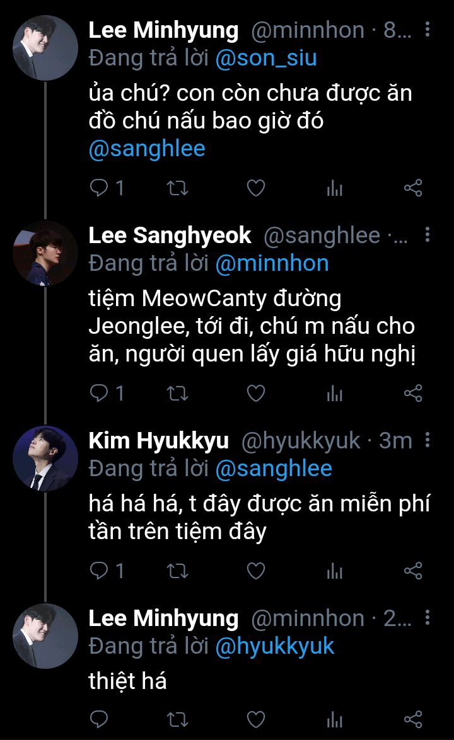Image resolution: width=454 pixels, height=740 pixels.
Task: Open Lee Sanghyeok's profile avatar
Action: [45, 253]
